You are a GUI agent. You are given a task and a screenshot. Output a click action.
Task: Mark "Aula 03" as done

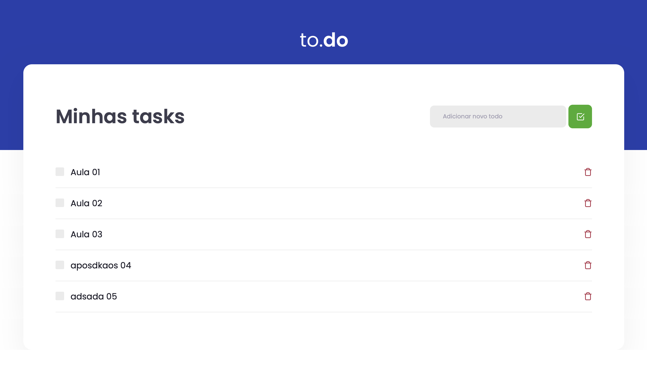(x=60, y=234)
